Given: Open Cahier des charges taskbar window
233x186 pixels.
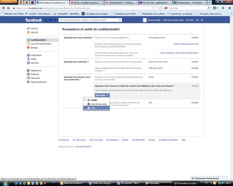Looking at the screenshot, I should pos(101,183).
